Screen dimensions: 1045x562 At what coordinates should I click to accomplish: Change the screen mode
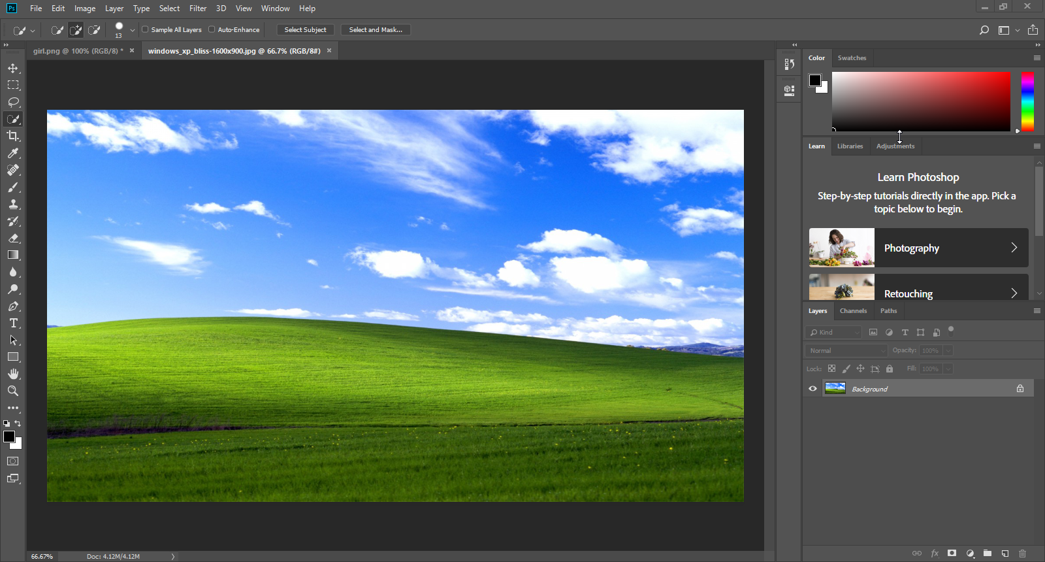(x=13, y=478)
